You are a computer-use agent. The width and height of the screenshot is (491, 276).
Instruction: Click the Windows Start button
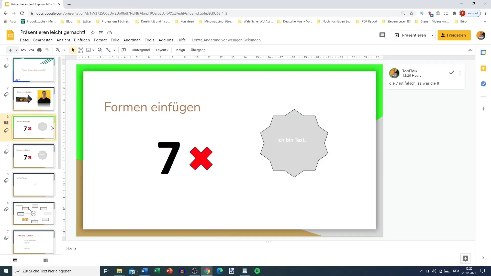click(x=6, y=271)
